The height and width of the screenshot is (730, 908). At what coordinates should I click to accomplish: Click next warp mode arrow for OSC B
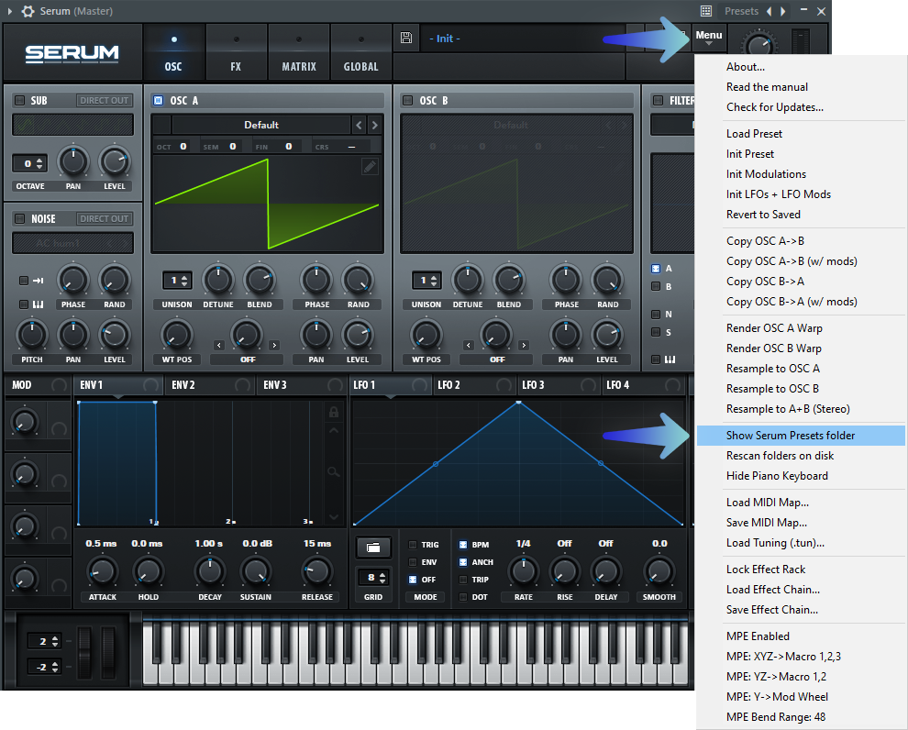point(524,346)
